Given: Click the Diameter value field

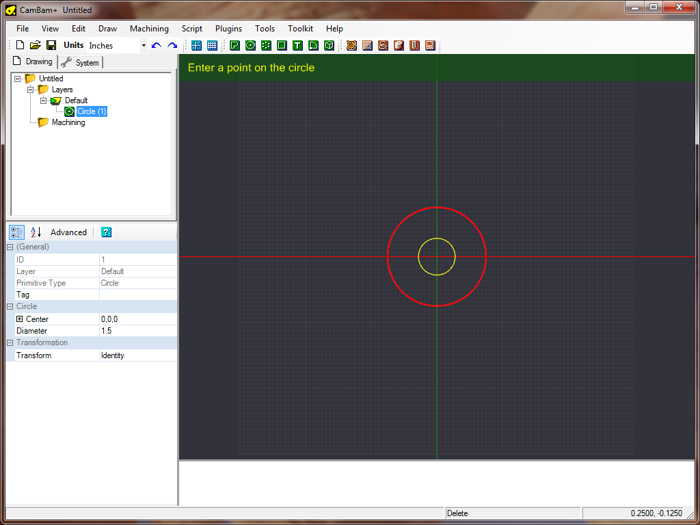Looking at the screenshot, I should 137,331.
